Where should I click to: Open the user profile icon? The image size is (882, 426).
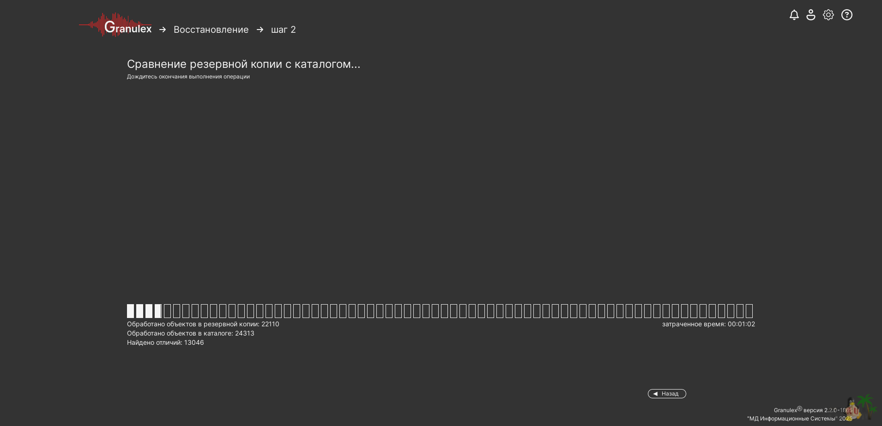(x=811, y=15)
